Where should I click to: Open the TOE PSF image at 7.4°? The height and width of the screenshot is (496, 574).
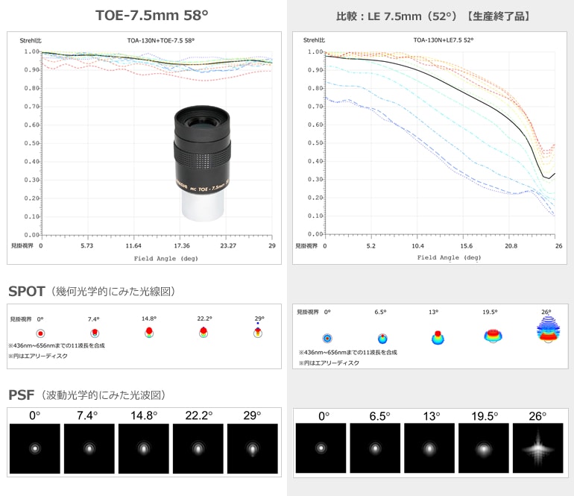(x=89, y=448)
